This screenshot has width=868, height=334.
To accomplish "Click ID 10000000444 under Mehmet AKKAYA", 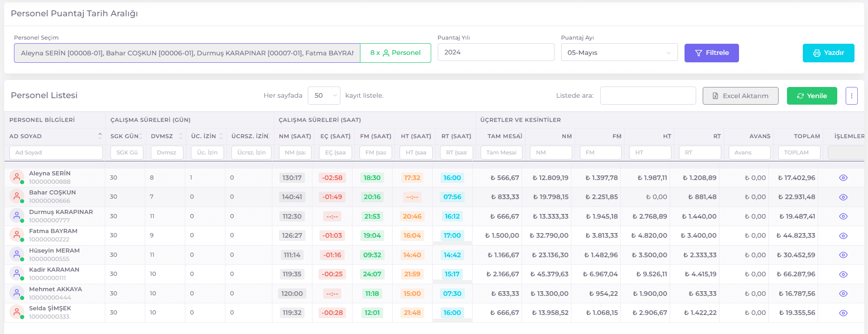I will (50, 298).
